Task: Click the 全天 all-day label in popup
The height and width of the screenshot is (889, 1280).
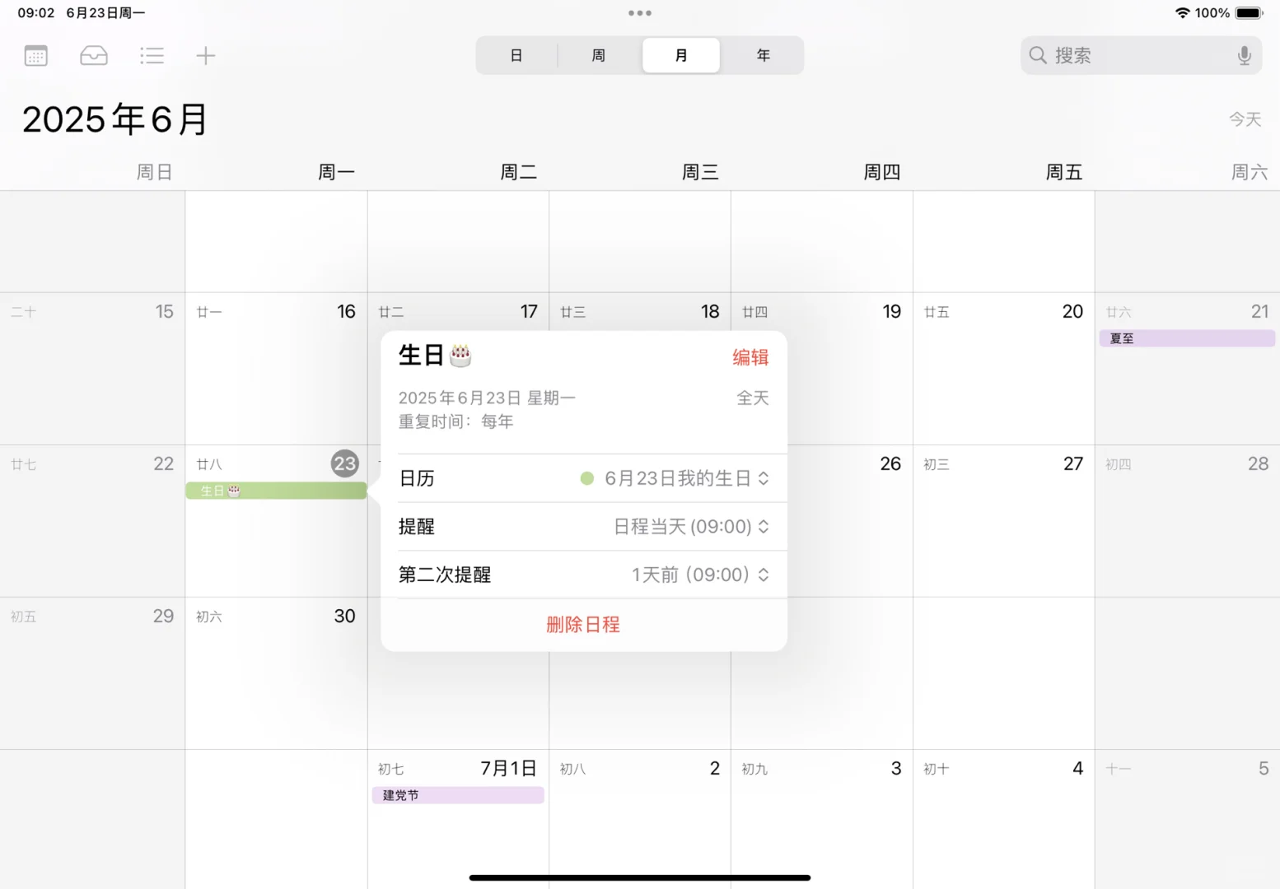Action: coord(753,398)
